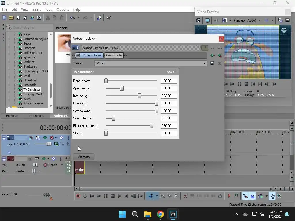Screen dimensions: 295x221
Task: Arm audio track 2 for record
Action: (x=30, y=159)
